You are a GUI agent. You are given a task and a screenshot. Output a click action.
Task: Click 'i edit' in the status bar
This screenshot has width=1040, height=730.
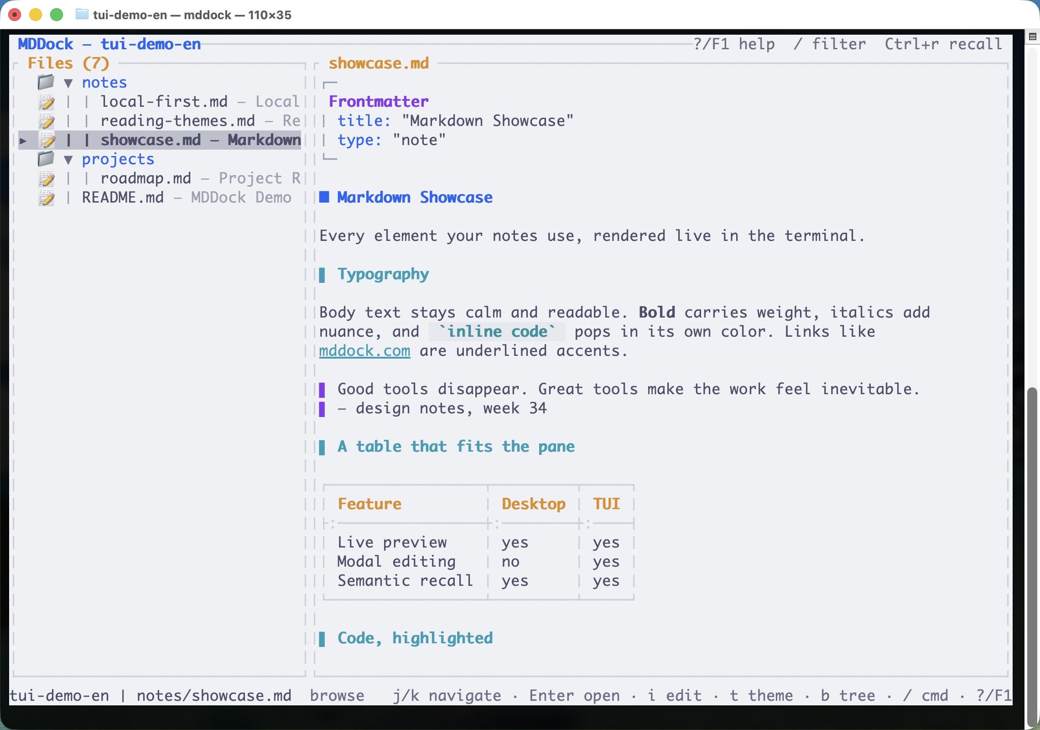click(x=675, y=696)
